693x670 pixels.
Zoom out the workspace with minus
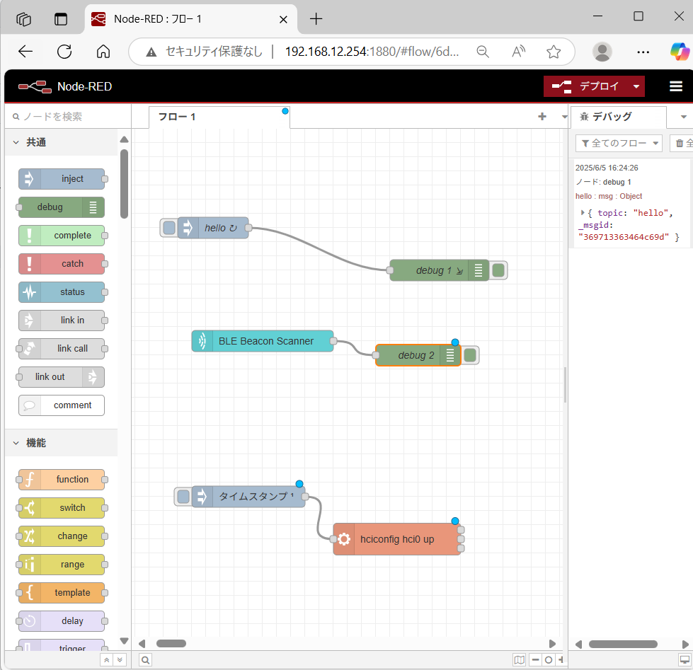pyautogui.click(x=536, y=660)
